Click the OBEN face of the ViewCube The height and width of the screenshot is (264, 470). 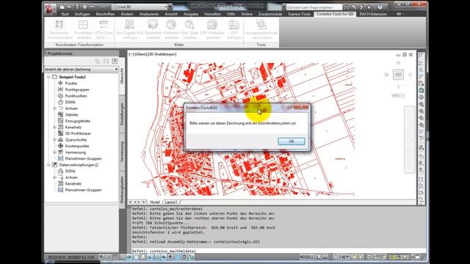tap(398, 75)
